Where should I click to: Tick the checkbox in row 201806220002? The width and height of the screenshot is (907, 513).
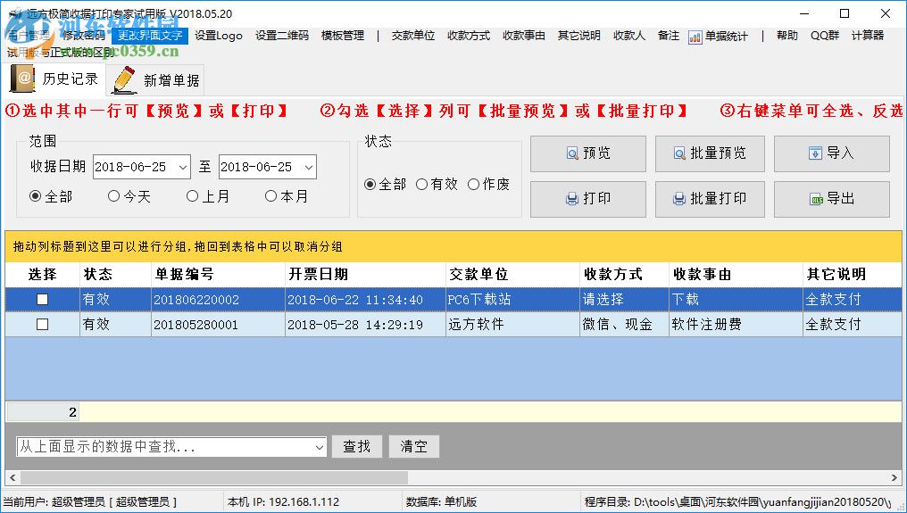point(42,300)
